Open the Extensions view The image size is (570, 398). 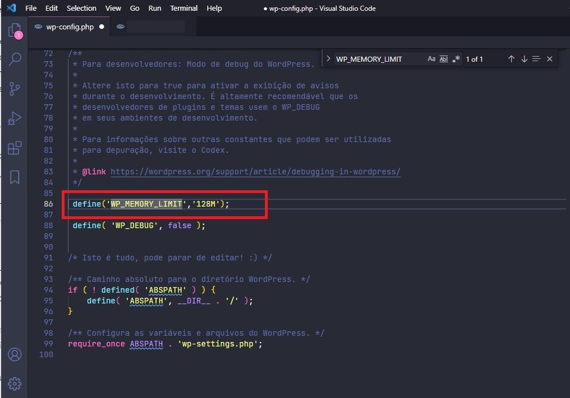15,148
